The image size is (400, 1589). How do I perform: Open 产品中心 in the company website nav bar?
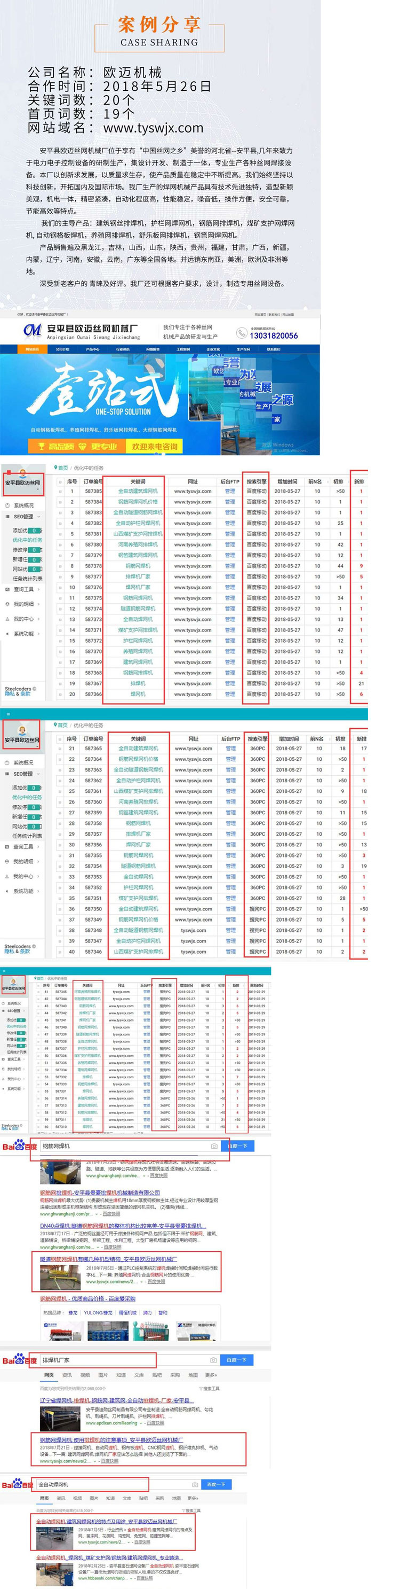93,349
